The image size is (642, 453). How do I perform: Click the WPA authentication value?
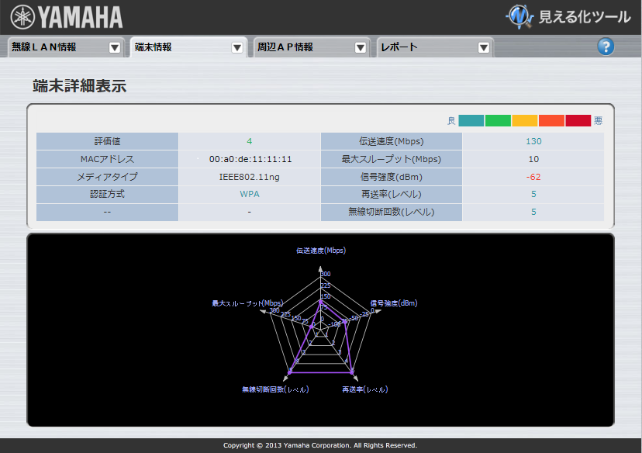pos(249,194)
